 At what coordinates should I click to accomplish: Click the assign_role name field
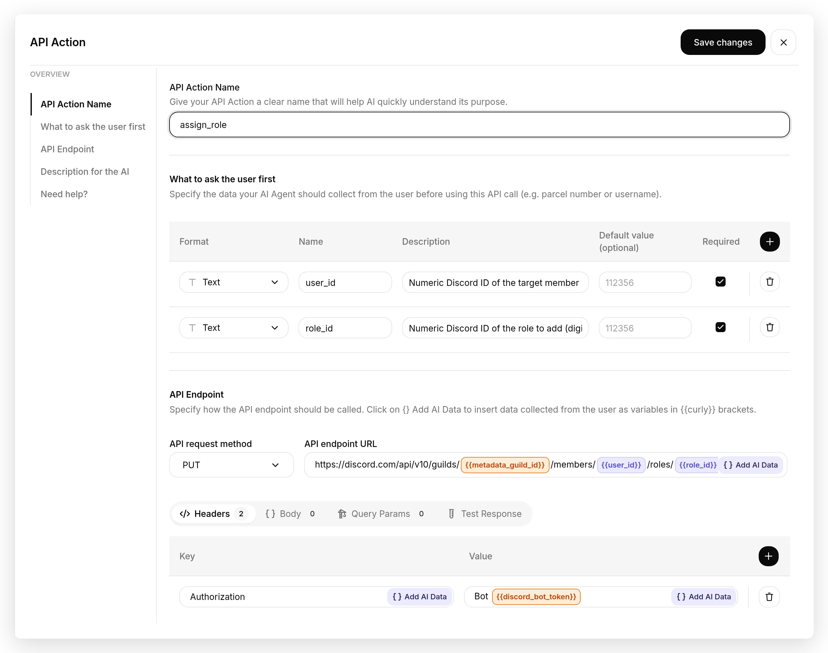[479, 125]
